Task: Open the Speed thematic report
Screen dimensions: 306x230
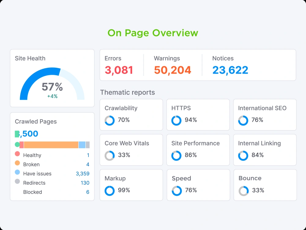Action: pos(198,185)
